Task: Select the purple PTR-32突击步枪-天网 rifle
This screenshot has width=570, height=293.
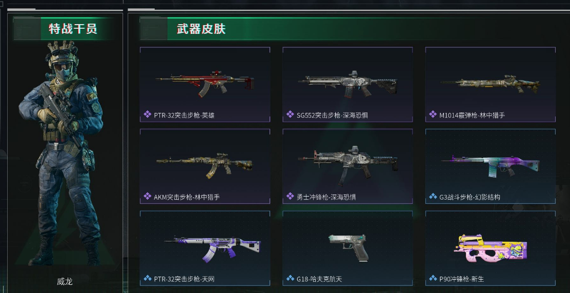Action: coord(212,248)
